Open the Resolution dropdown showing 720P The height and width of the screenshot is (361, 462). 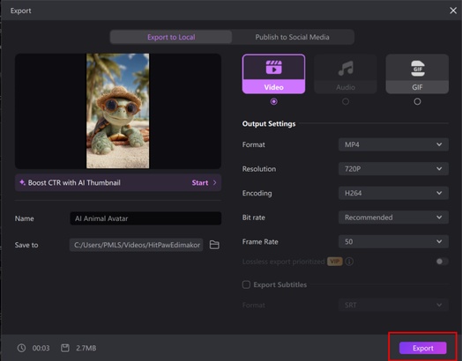(x=393, y=169)
